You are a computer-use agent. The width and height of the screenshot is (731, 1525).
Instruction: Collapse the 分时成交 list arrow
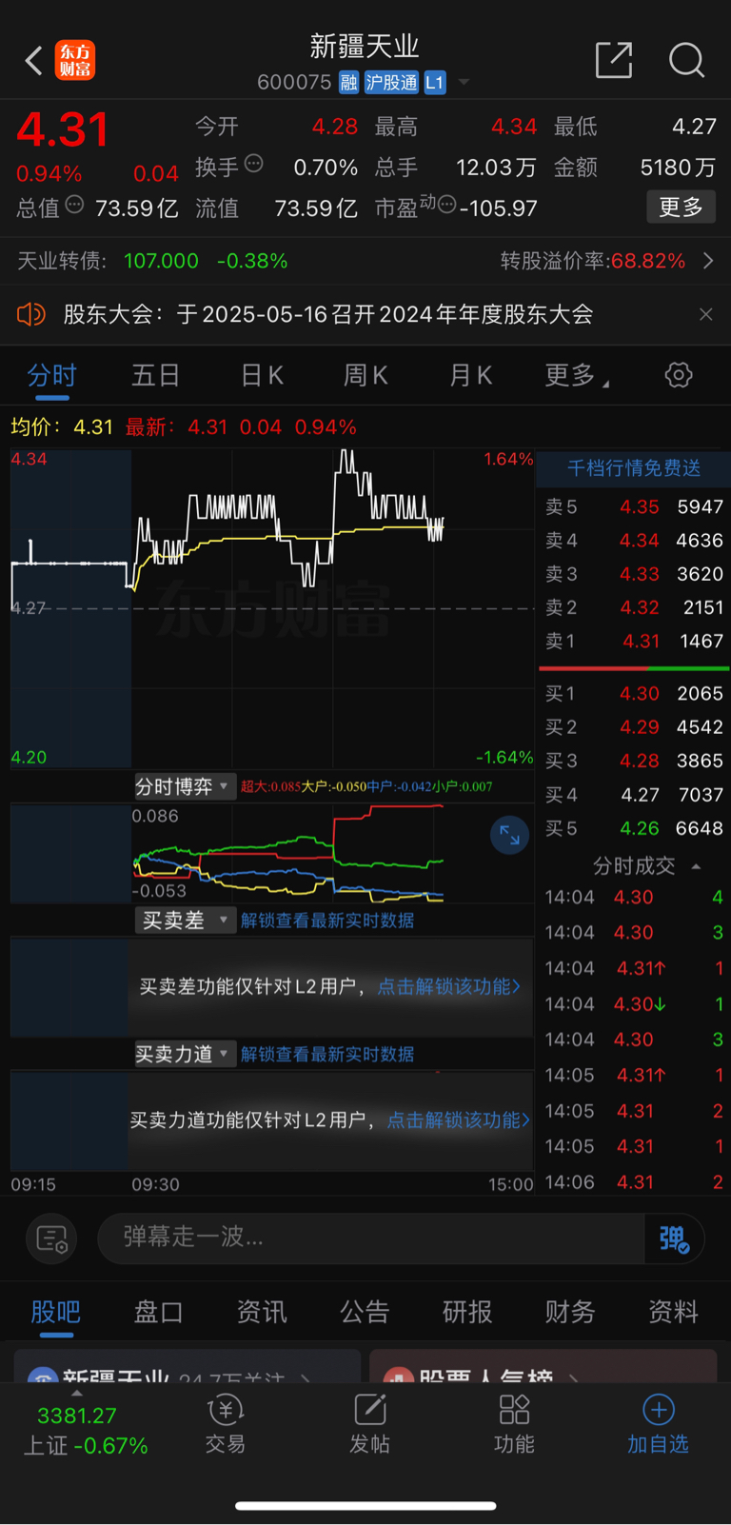point(696,866)
